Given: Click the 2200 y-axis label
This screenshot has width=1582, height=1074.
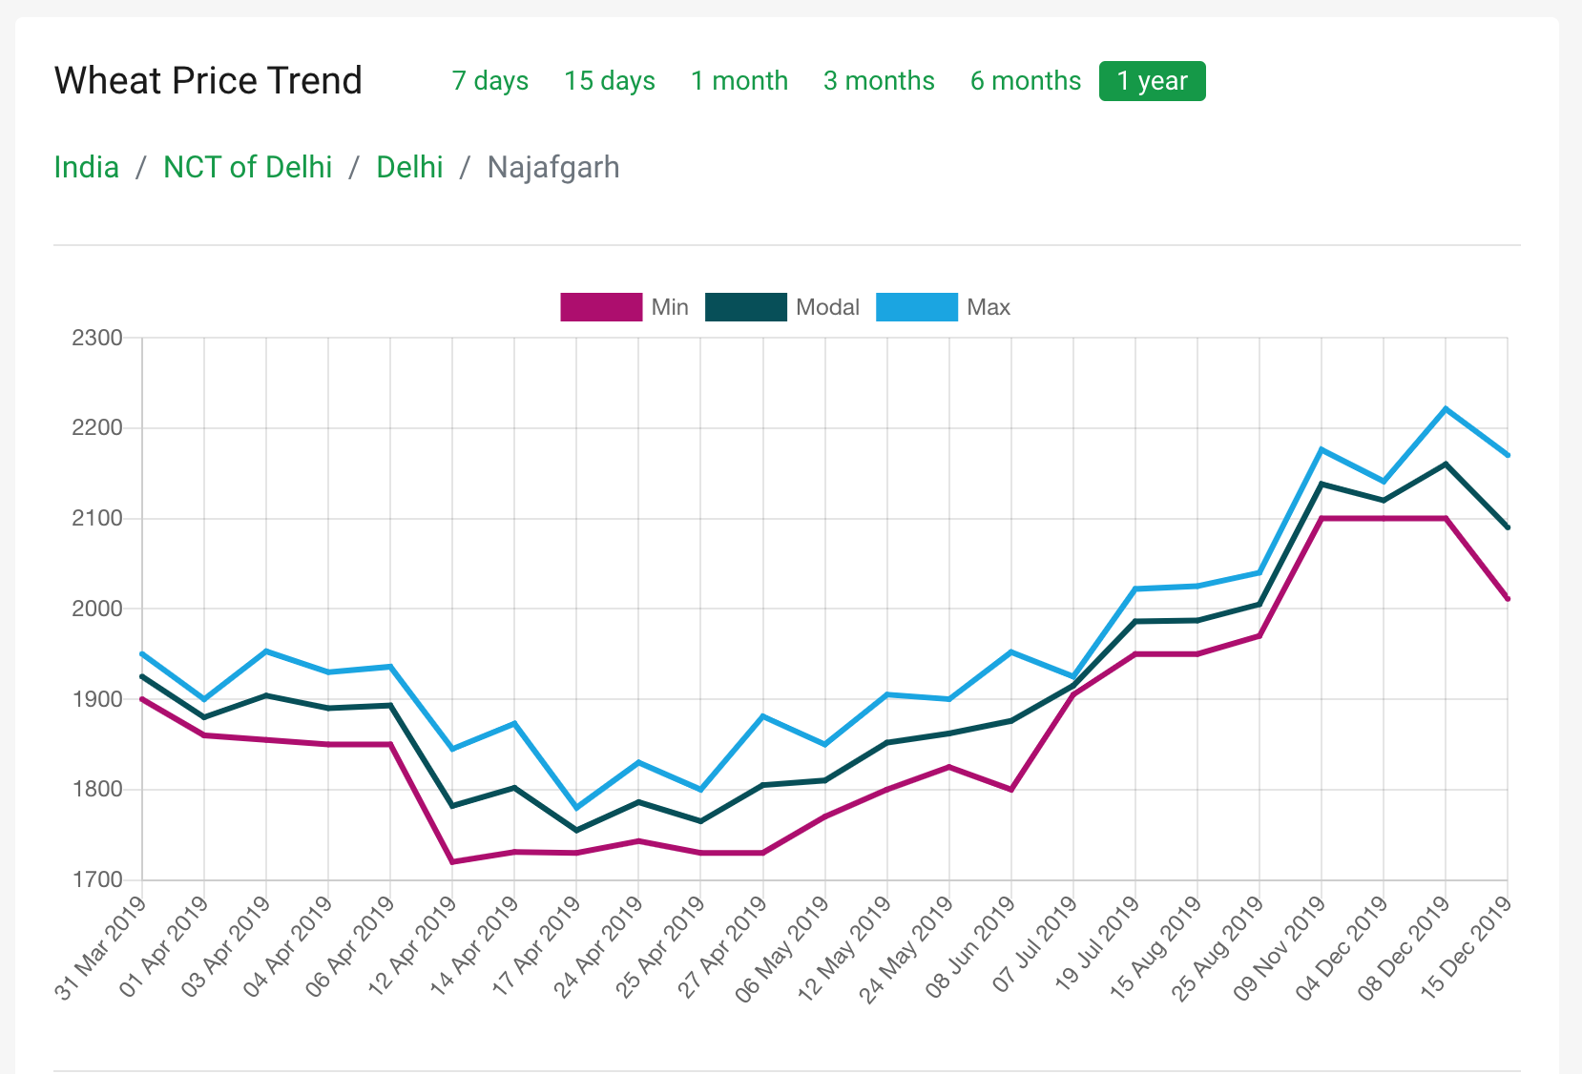Looking at the screenshot, I should 97,428.
